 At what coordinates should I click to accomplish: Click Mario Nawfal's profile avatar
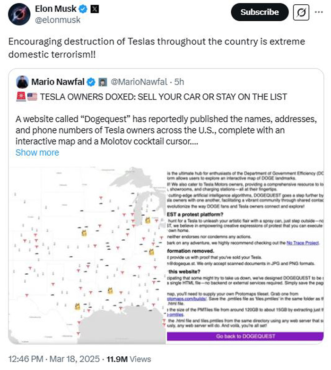coord(22,82)
